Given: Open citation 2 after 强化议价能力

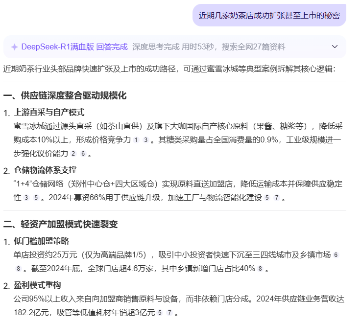Looking at the screenshot, I should 73,154.
